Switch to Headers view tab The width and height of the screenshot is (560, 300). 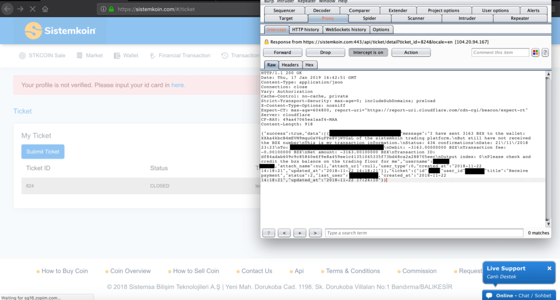pyautogui.click(x=290, y=64)
